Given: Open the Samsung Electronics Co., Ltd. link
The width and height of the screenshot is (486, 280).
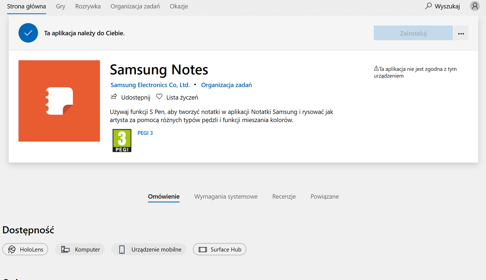Looking at the screenshot, I should point(150,85).
